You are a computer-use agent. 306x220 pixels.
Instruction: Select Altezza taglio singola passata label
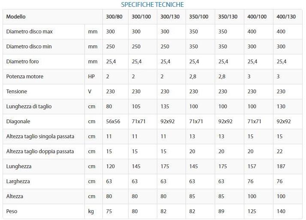click(x=40, y=137)
